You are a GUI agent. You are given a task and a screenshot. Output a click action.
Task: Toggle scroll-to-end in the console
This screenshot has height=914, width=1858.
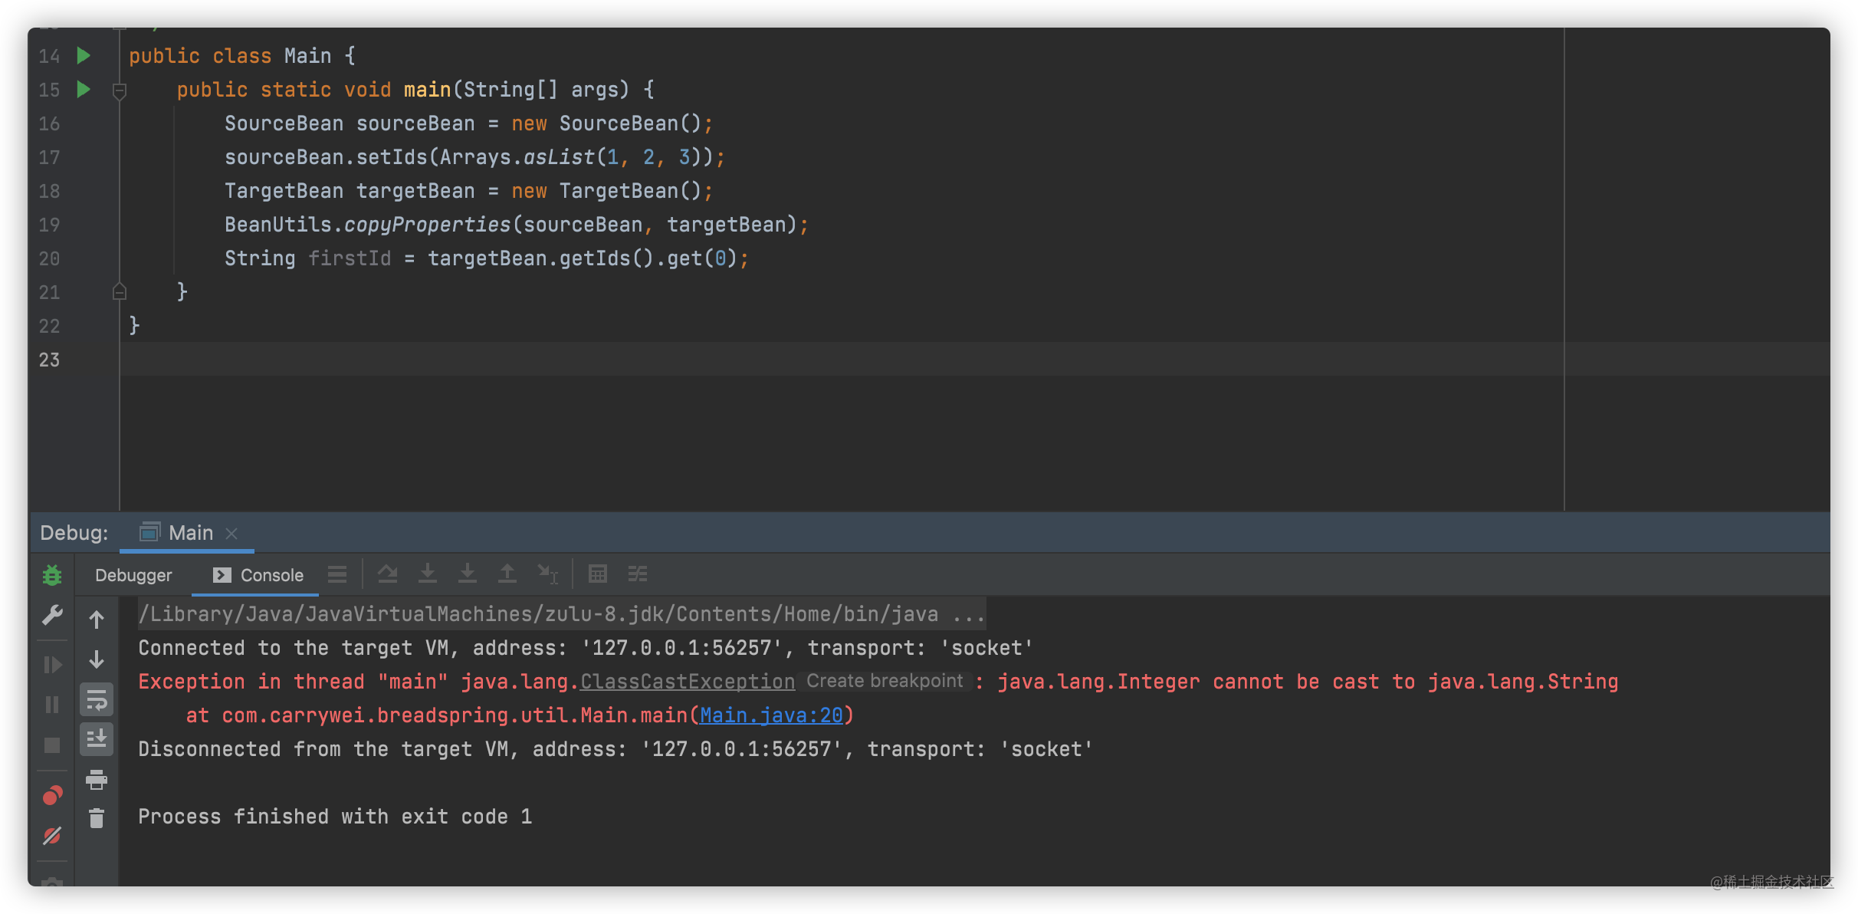tap(97, 740)
